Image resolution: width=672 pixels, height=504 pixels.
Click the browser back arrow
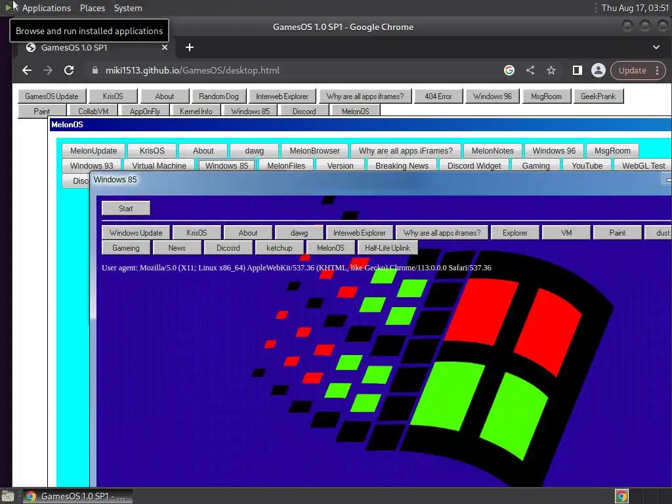pyautogui.click(x=27, y=70)
